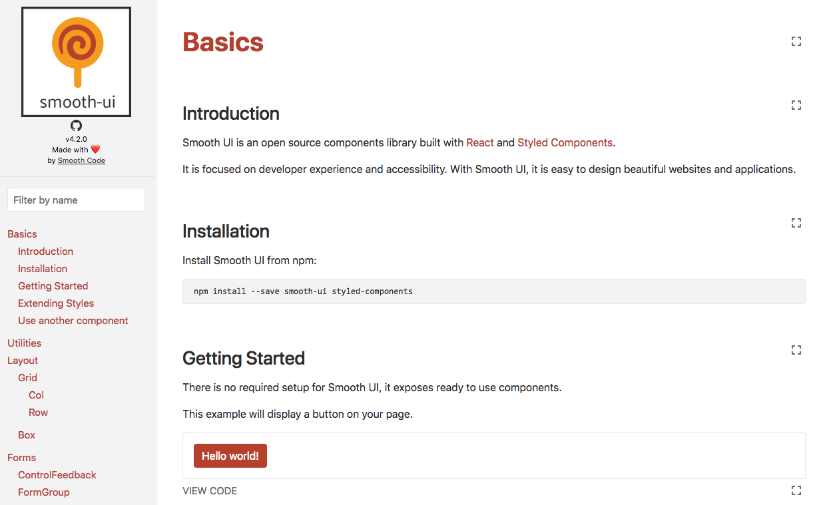Select Basics in the sidebar
Screen dimensions: 821x505
tap(22, 234)
